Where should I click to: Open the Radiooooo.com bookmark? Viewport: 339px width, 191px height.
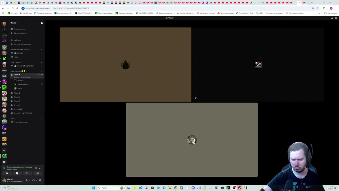pyautogui.click(x=63, y=13)
